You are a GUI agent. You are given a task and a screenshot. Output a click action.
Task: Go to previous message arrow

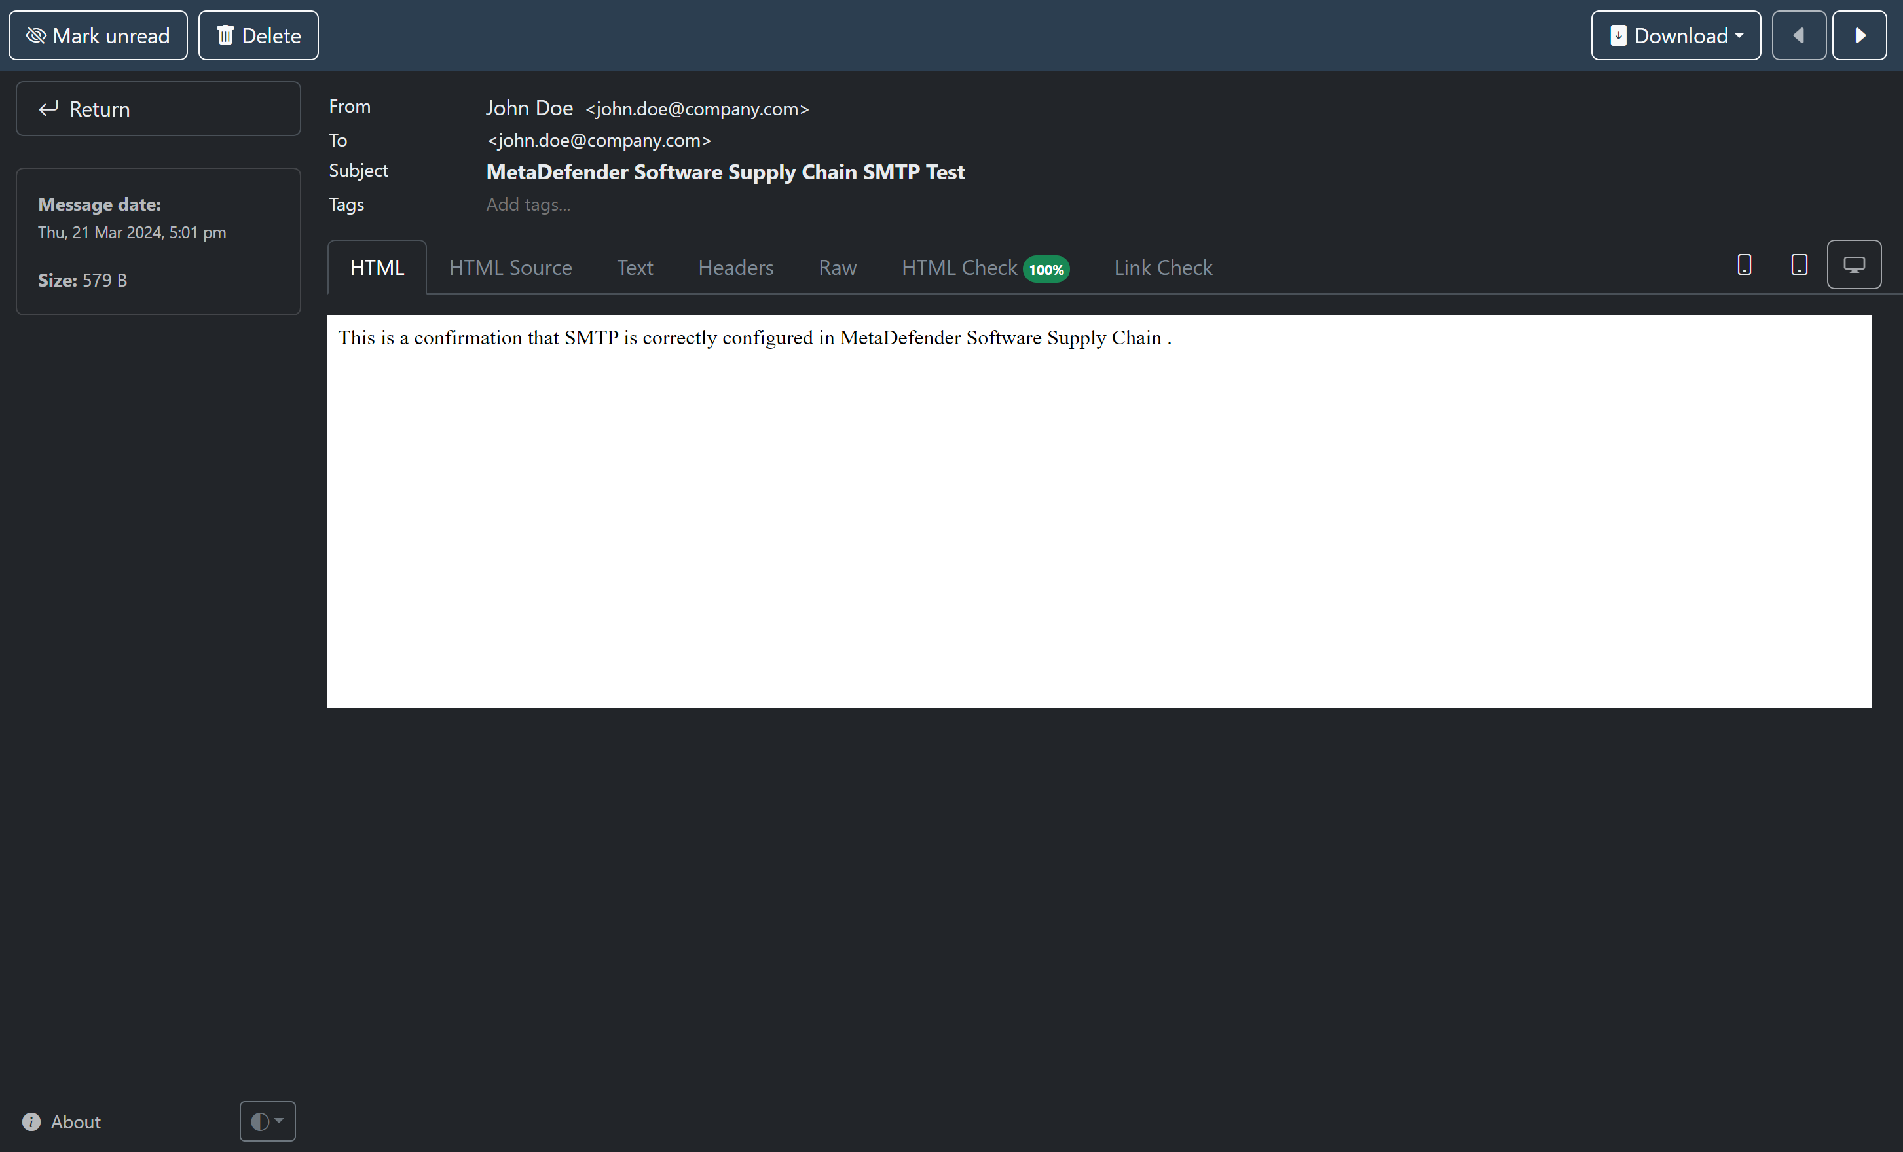1799,35
